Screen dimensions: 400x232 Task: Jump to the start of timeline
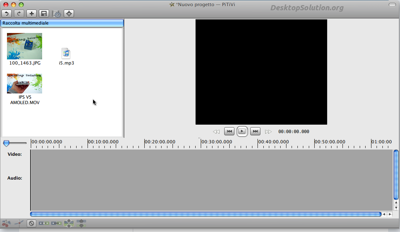click(x=229, y=131)
